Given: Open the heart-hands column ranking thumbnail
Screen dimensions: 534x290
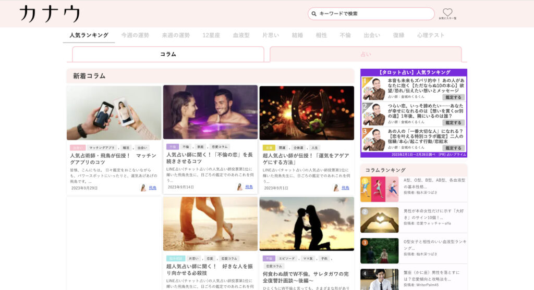Looking at the screenshot, I should pyautogui.click(x=379, y=220).
